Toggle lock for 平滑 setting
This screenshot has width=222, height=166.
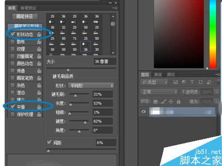click(x=39, y=107)
